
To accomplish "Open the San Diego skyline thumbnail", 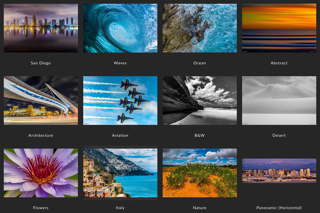I will 41,28.
